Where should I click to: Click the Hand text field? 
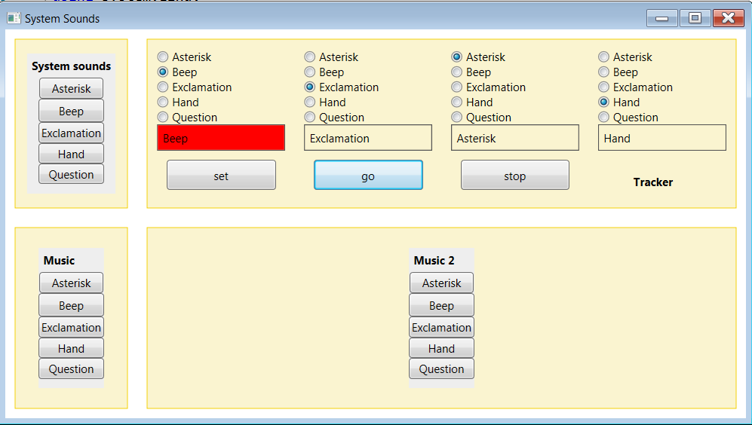coord(661,138)
